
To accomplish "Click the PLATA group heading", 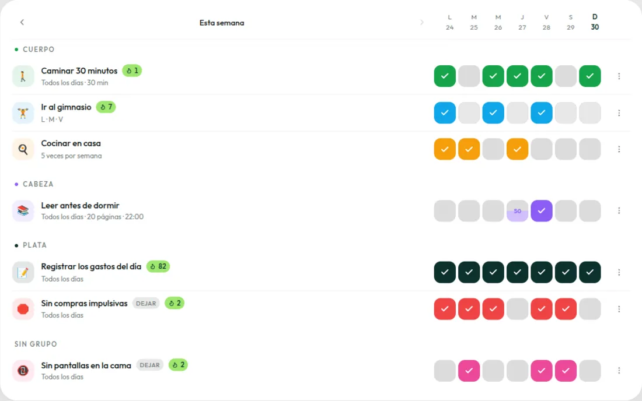I will click(x=35, y=245).
